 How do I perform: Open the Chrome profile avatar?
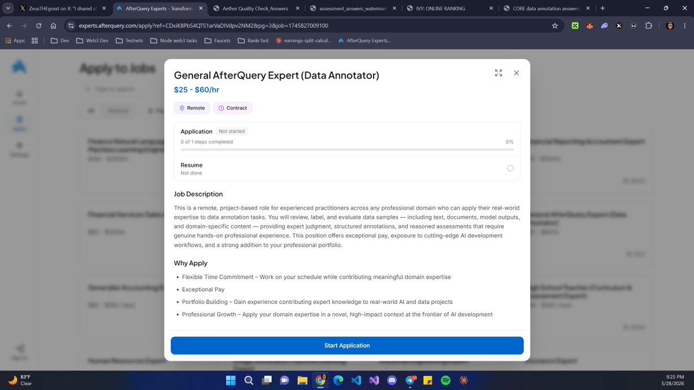point(670,25)
